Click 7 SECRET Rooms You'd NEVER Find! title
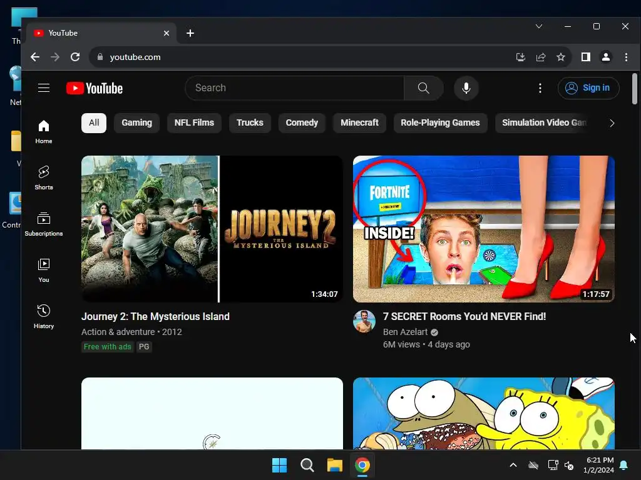The height and width of the screenshot is (480, 641). (x=464, y=317)
